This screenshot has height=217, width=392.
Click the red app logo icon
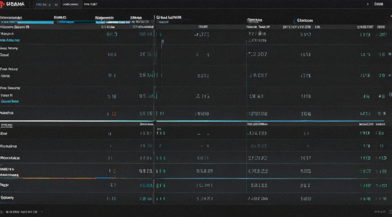coord(2,4)
